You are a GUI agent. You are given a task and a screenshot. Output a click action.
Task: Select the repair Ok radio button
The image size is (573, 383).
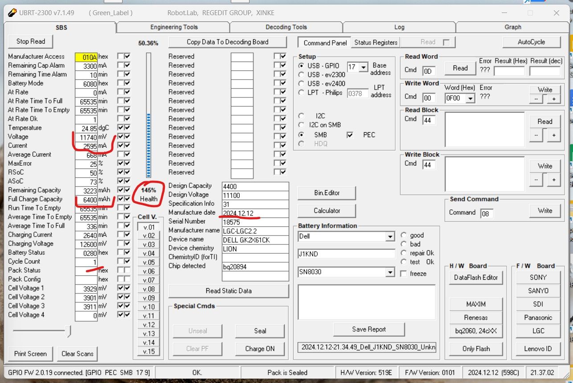click(404, 253)
